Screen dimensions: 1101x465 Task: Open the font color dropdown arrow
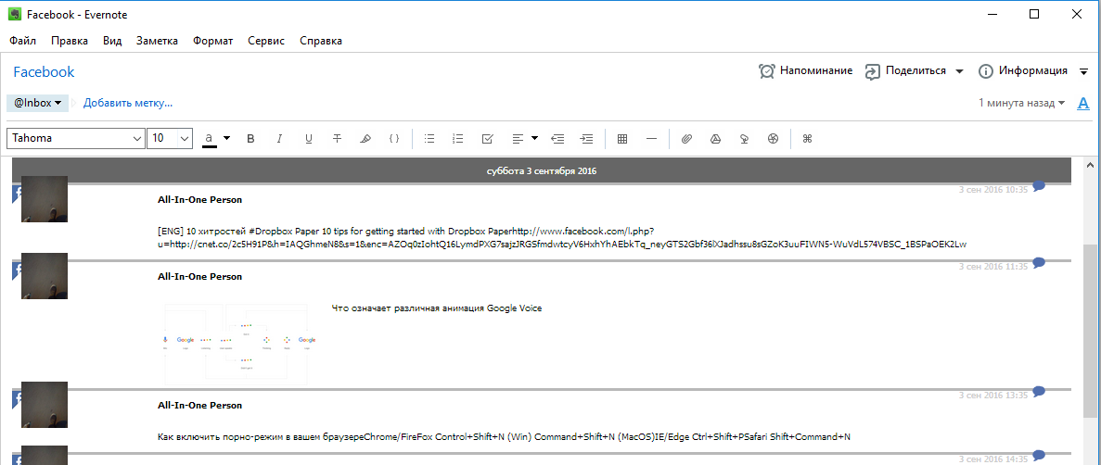point(227,138)
